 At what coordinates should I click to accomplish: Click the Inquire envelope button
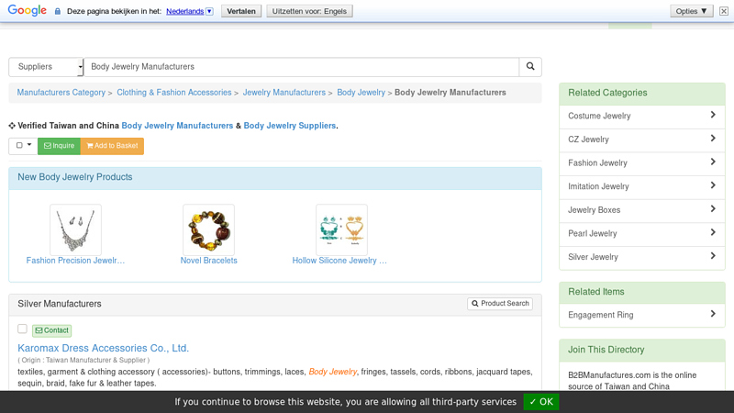point(60,146)
